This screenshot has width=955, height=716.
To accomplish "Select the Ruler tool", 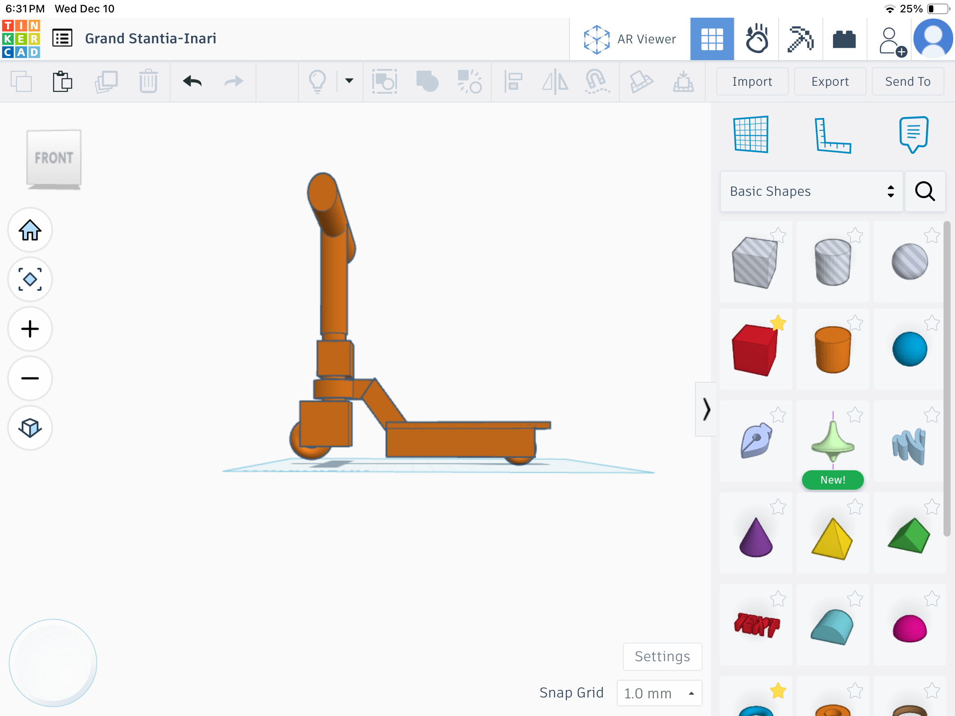I will coord(833,135).
